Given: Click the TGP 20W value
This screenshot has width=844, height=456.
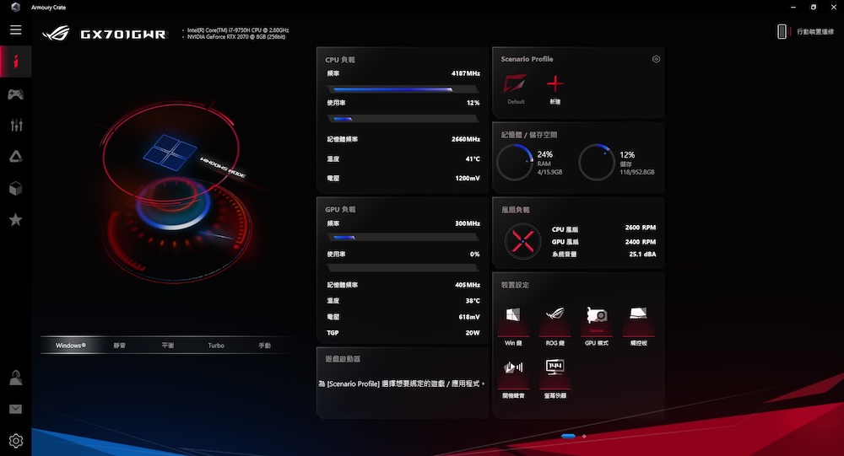Looking at the screenshot, I should (x=473, y=333).
